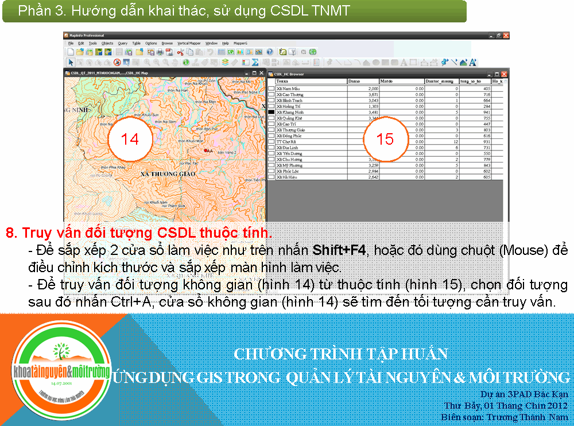574x426 pixels.
Task: Open the Objects menu
Action: [x=107, y=43]
